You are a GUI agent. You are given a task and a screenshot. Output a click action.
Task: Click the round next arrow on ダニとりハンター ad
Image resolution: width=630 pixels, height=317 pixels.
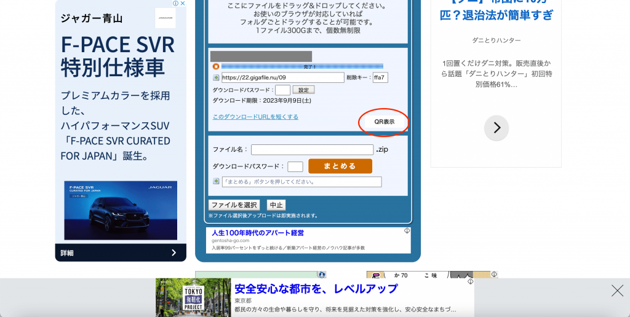click(x=496, y=128)
